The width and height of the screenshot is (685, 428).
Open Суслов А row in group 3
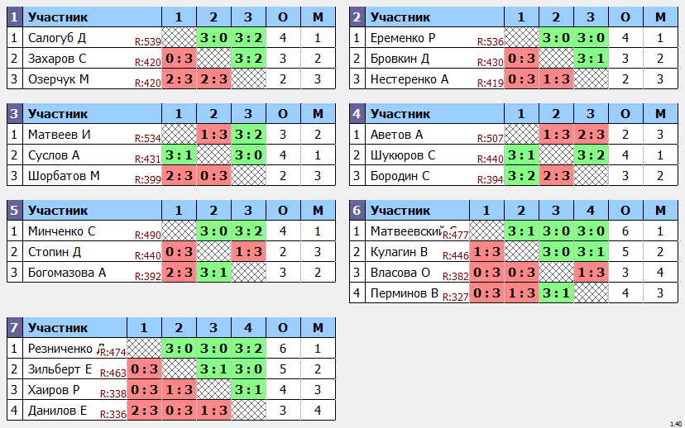click(x=171, y=155)
